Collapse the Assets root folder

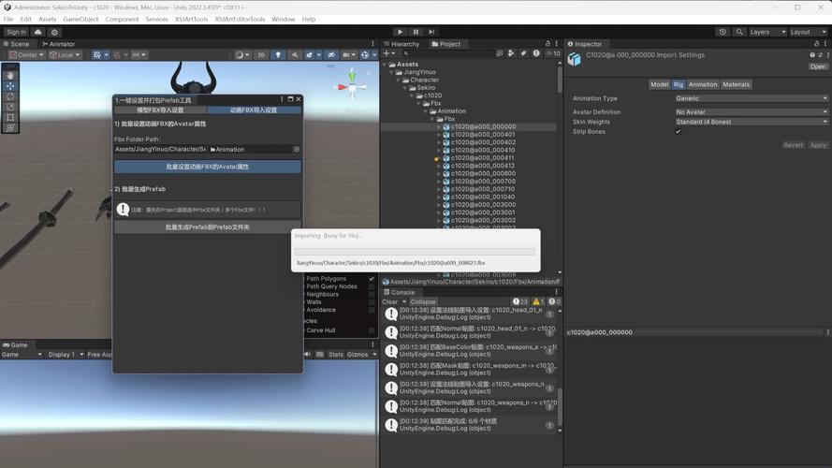[x=386, y=65]
